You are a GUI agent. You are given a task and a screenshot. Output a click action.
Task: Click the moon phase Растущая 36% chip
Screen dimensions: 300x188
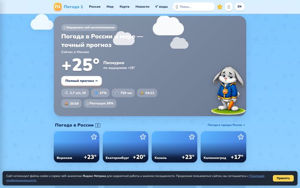(100, 104)
